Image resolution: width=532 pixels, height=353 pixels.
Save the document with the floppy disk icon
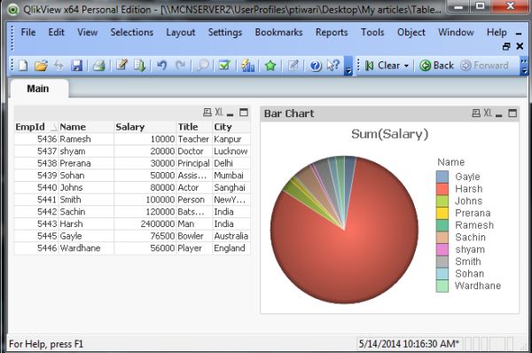[76, 65]
